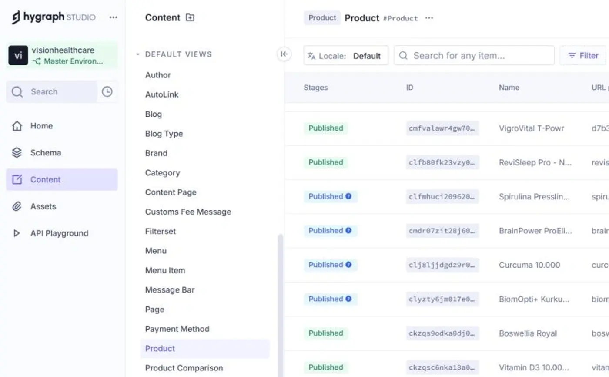Click the Assets paperclip icon
Image resolution: width=609 pixels, height=377 pixels.
click(x=17, y=206)
